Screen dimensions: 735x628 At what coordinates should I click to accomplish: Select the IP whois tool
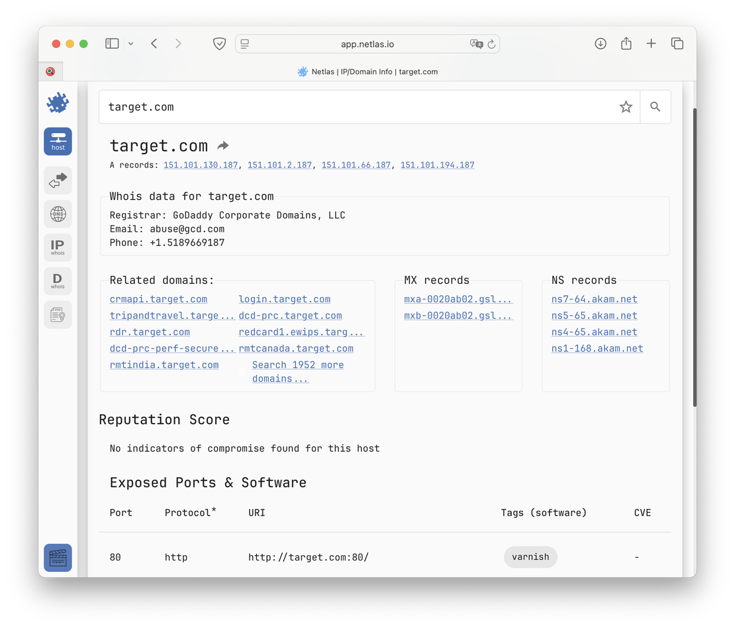coord(58,247)
